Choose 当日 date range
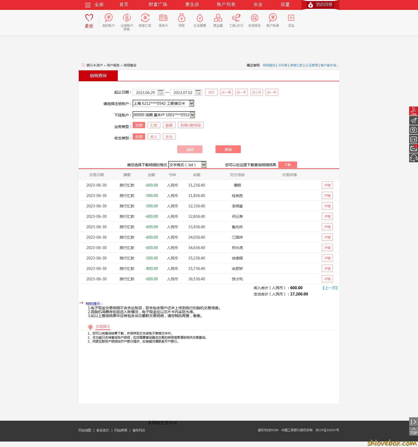 click(211, 92)
